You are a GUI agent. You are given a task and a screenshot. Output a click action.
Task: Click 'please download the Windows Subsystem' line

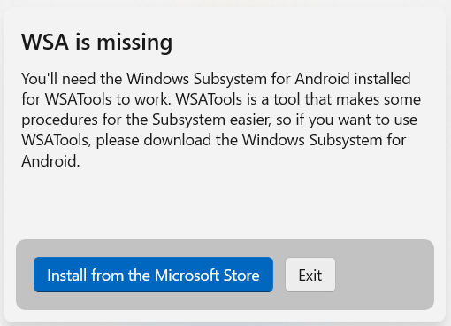click(x=239, y=140)
